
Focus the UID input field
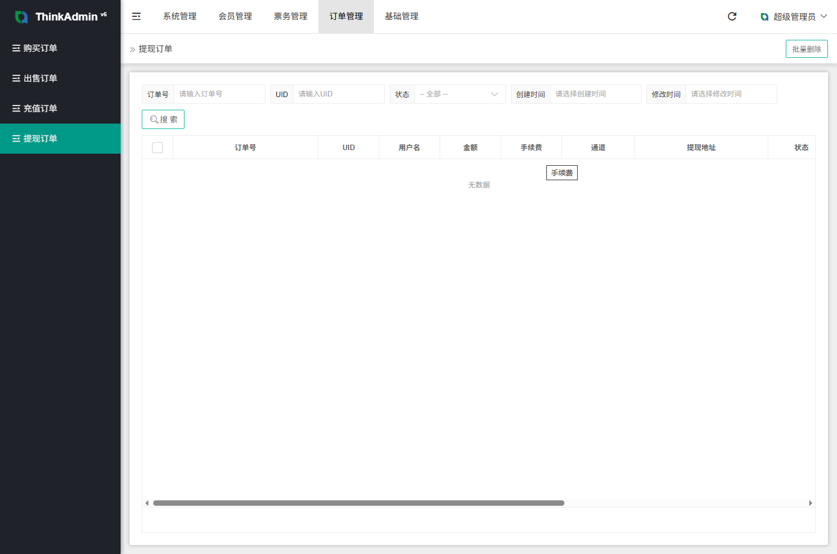pyautogui.click(x=339, y=94)
